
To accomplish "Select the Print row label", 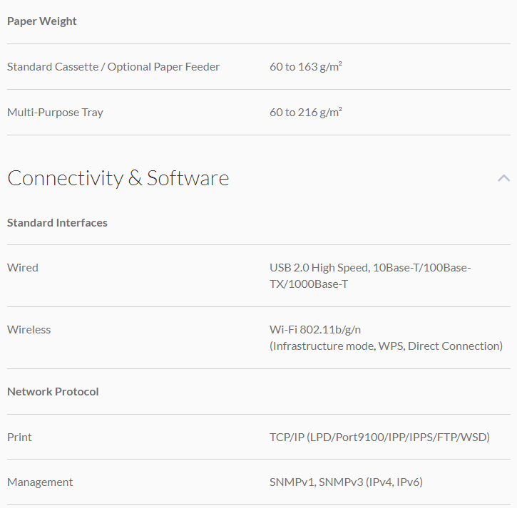I will [19, 437].
